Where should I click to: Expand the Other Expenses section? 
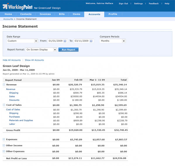(4, 151)
